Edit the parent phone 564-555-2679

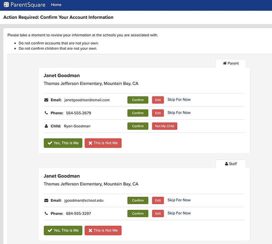pos(158,113)
